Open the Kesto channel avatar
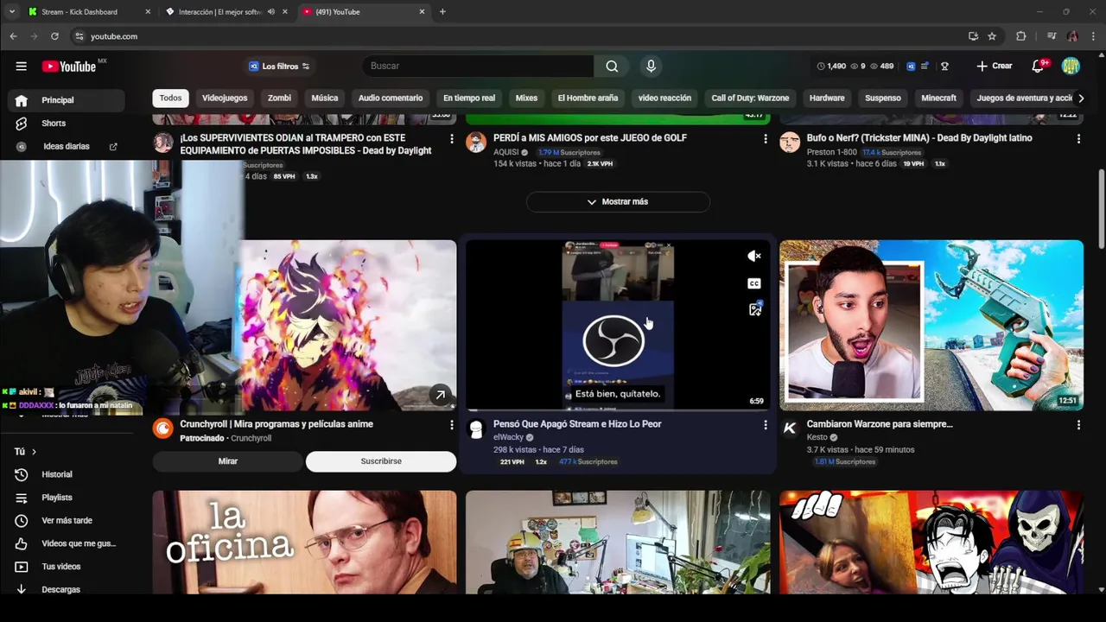 point(790,428)
